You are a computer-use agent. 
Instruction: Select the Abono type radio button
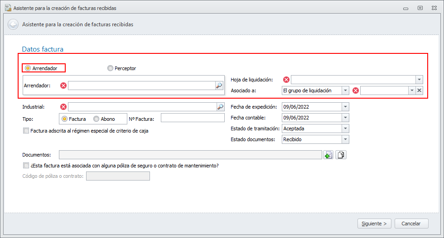96,119
